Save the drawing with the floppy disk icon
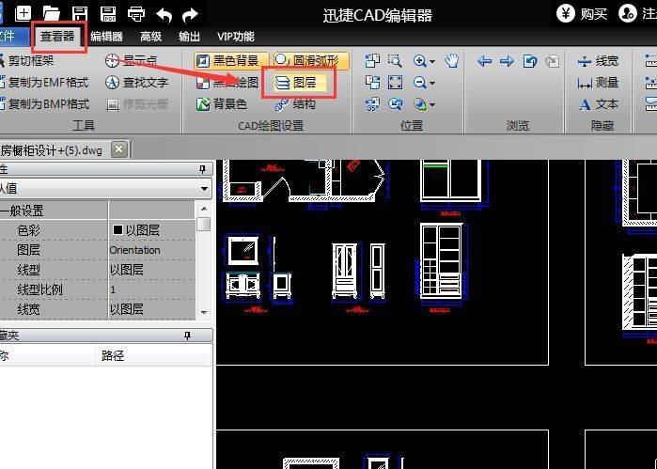 [80, 14]
